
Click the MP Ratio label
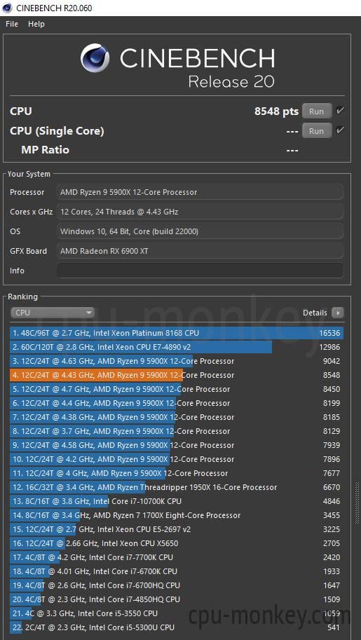pos(46,150)
